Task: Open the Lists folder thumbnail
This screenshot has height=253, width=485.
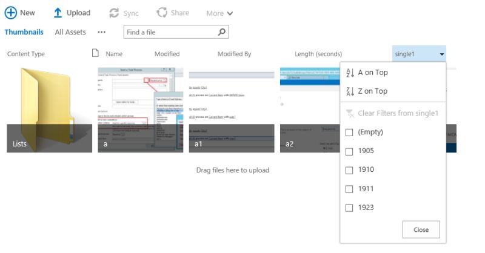Action: coord(50,110)
